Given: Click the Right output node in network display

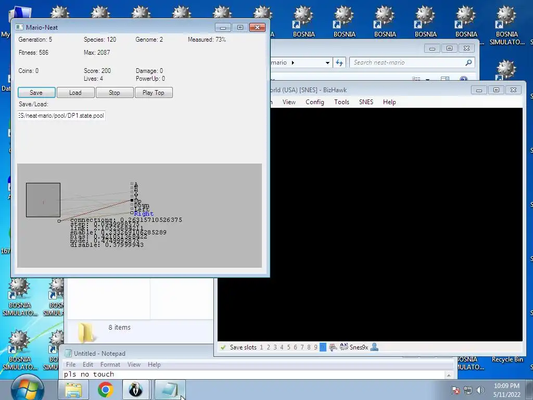Looking at the screenshot, I should pos(132,213).
